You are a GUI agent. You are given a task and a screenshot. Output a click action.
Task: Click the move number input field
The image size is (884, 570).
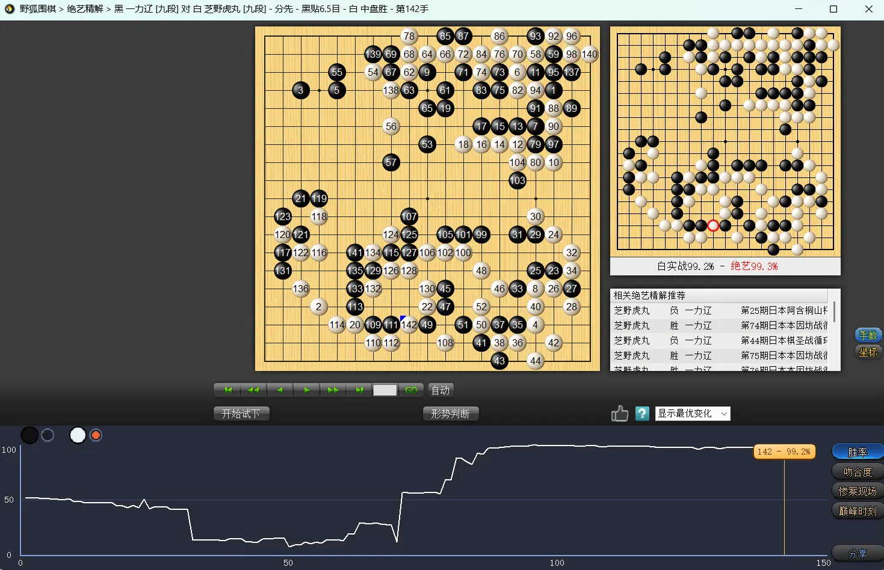click(385, 390)
